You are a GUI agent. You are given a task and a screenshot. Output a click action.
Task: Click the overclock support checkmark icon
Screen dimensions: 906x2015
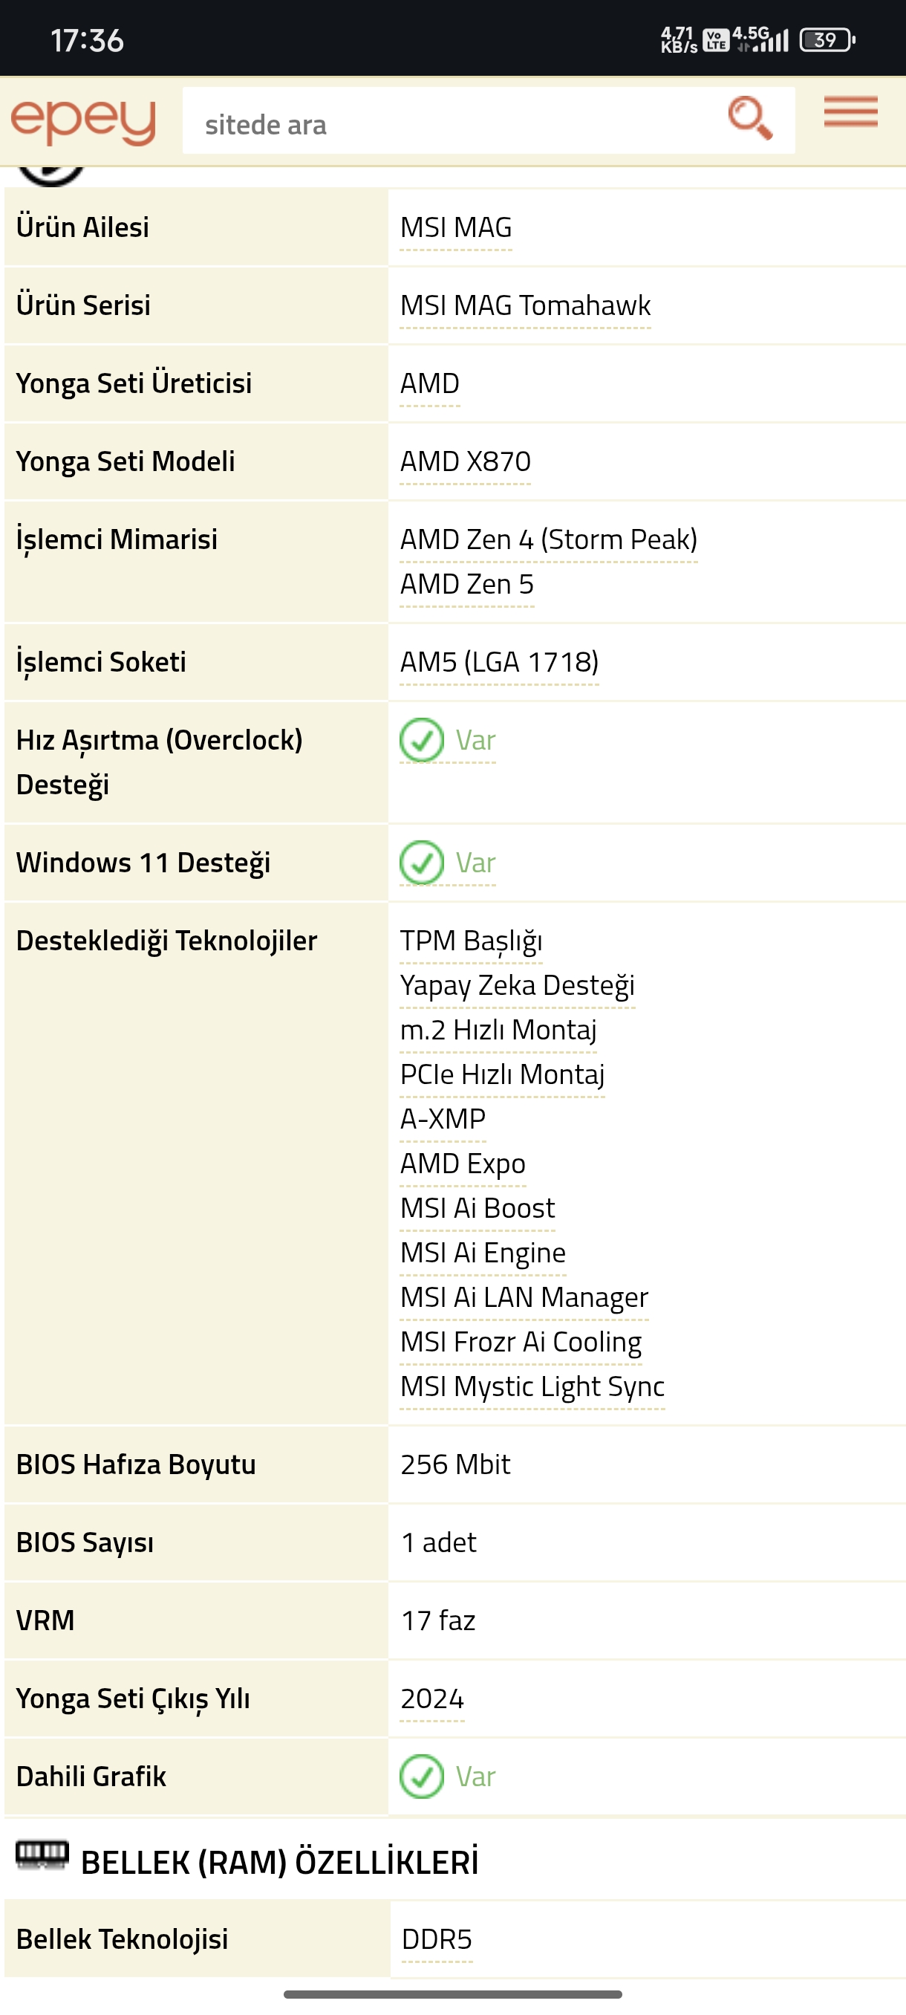(421, 740)
